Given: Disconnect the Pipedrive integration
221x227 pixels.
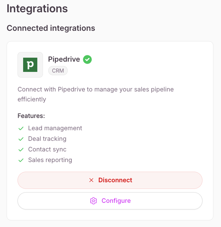Looking at the screenshot, I should pos(110,180).
